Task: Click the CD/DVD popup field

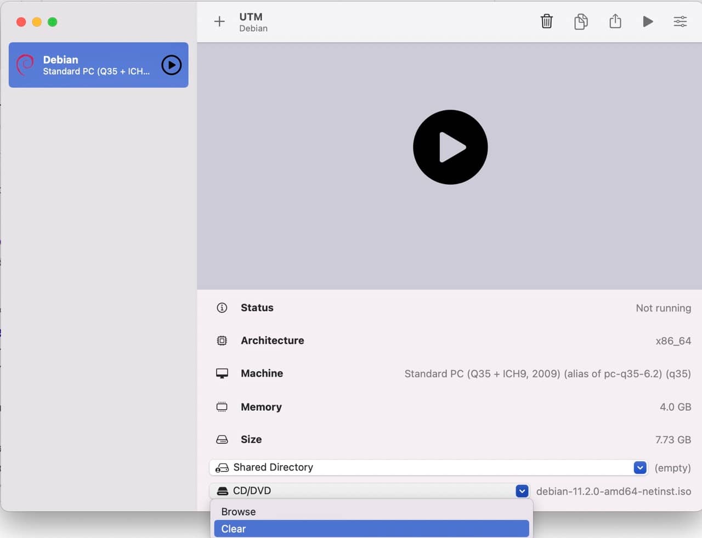Action: 369,491
